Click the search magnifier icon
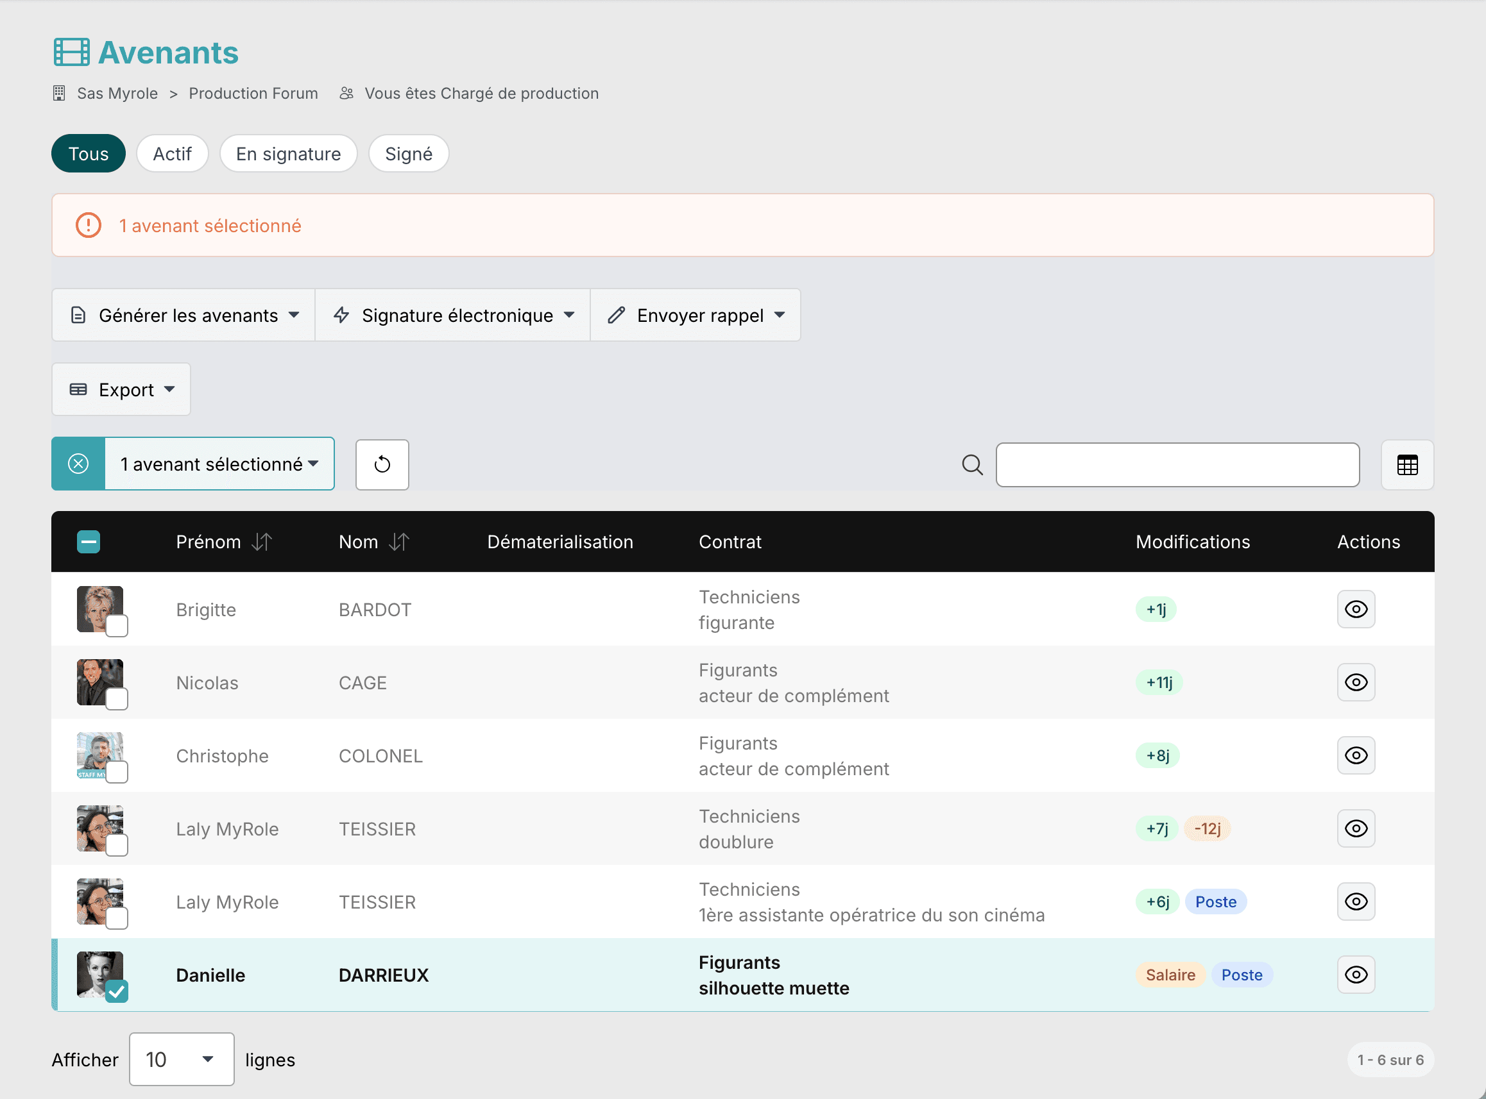 pyautogui.click(x=972, y=464)
